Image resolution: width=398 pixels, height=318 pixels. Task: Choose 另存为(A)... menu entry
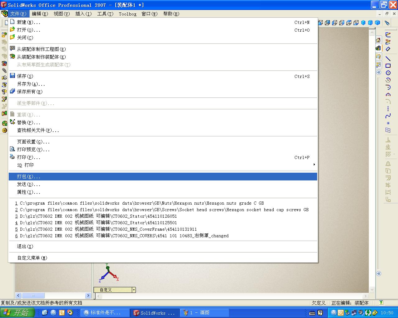[x=163, y=84]
